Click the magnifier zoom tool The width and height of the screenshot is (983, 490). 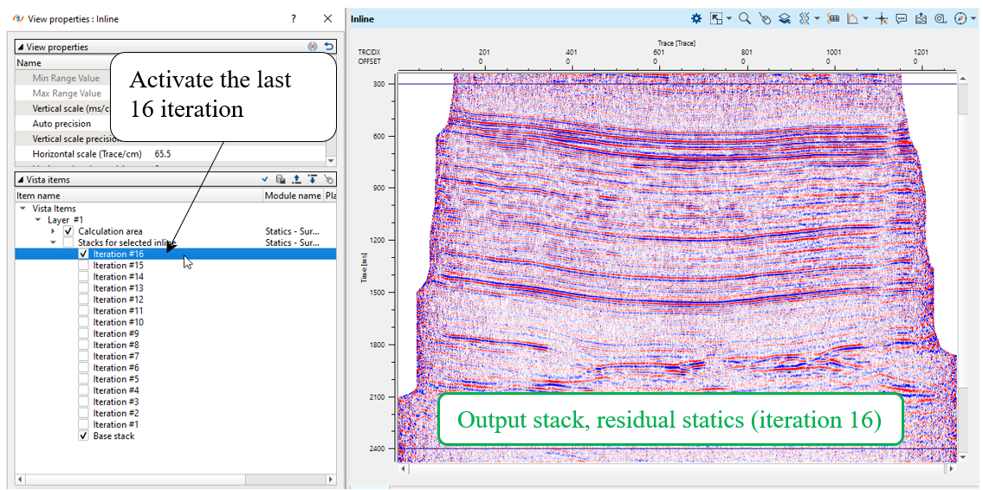[x=744, y=18]
